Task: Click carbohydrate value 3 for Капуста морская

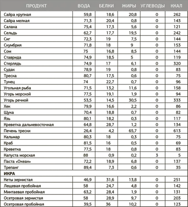Action: (x=157, y=155)
